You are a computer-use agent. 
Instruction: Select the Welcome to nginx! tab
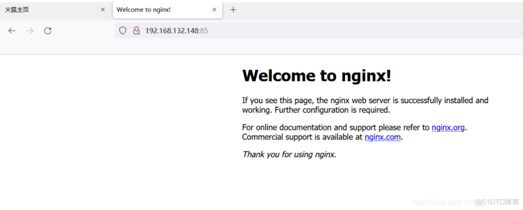click(x=167, y=10)
